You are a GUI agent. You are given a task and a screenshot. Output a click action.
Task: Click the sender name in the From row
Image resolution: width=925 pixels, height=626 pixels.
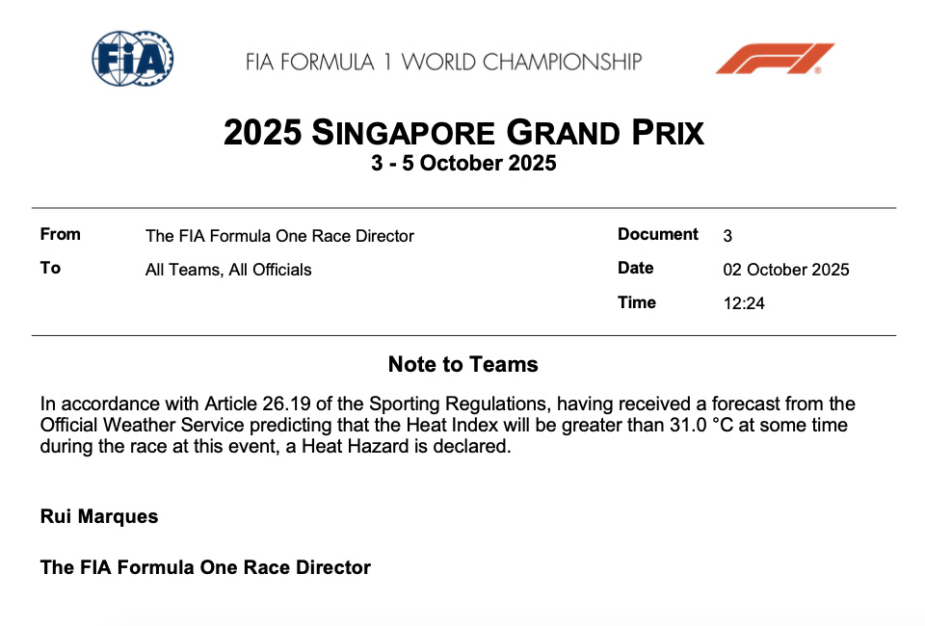(279, 236)
